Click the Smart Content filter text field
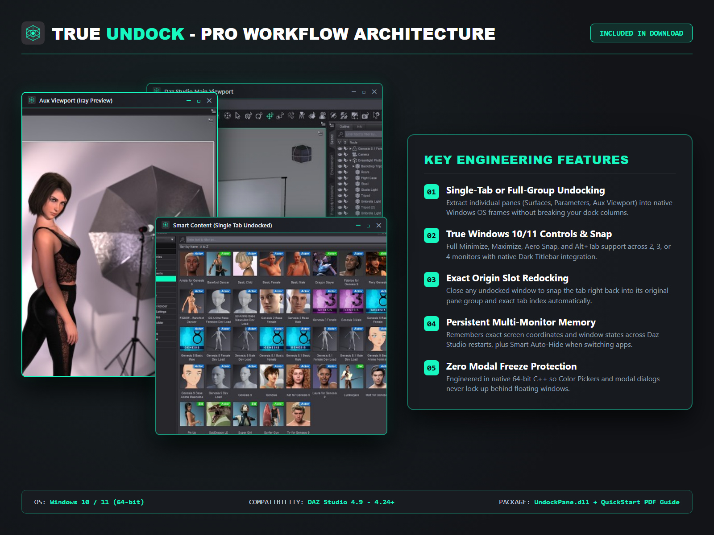Viewport: 714px width, 535px height. click(286, 239)
